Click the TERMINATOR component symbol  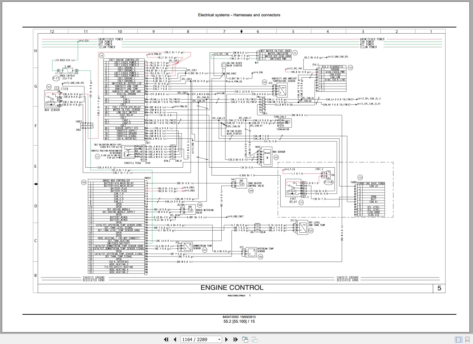(283, 123)
